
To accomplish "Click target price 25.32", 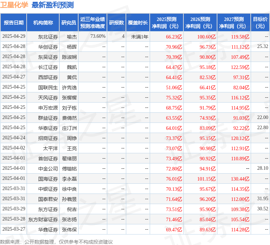I will tap(263, 47).
